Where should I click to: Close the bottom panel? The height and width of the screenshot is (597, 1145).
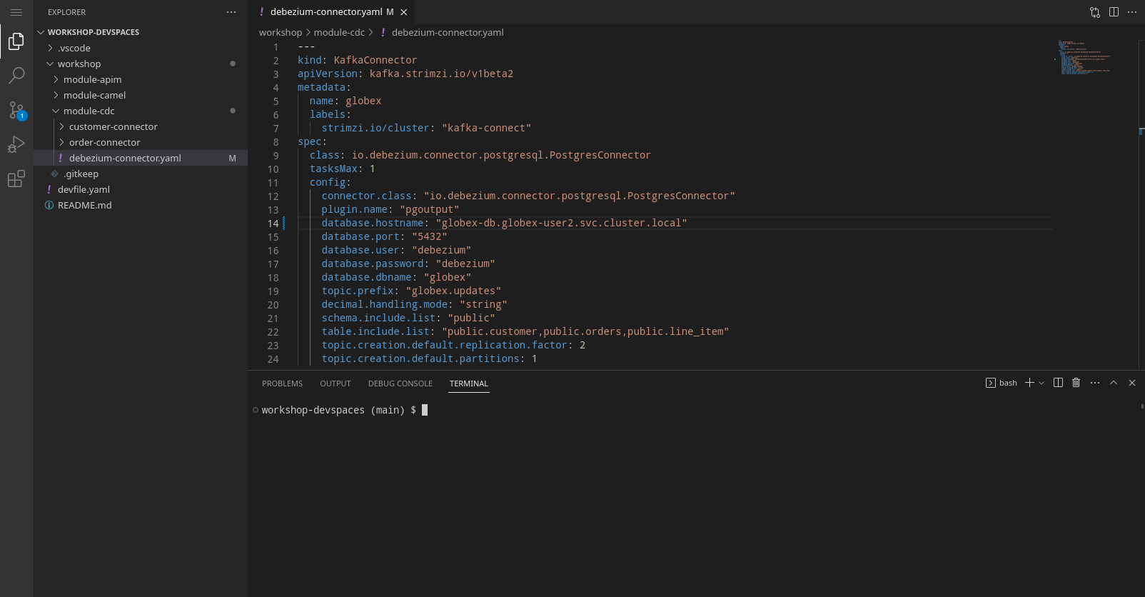[1132, 383]
